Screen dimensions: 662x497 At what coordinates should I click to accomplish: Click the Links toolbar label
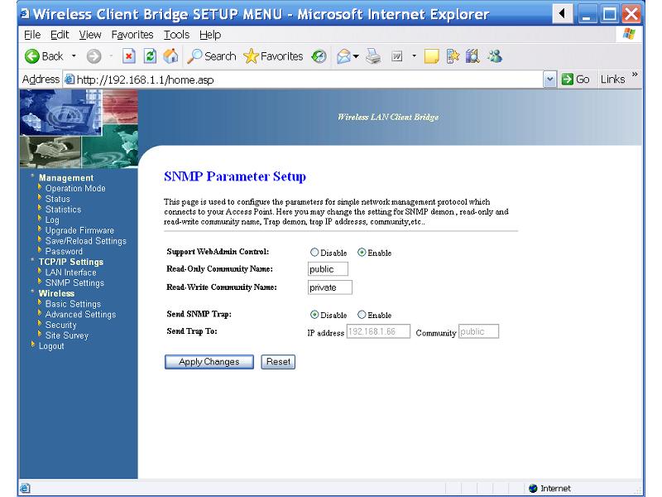[612, 79]
